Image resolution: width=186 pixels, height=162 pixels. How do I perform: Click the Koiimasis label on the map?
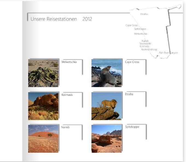point(144,46)
